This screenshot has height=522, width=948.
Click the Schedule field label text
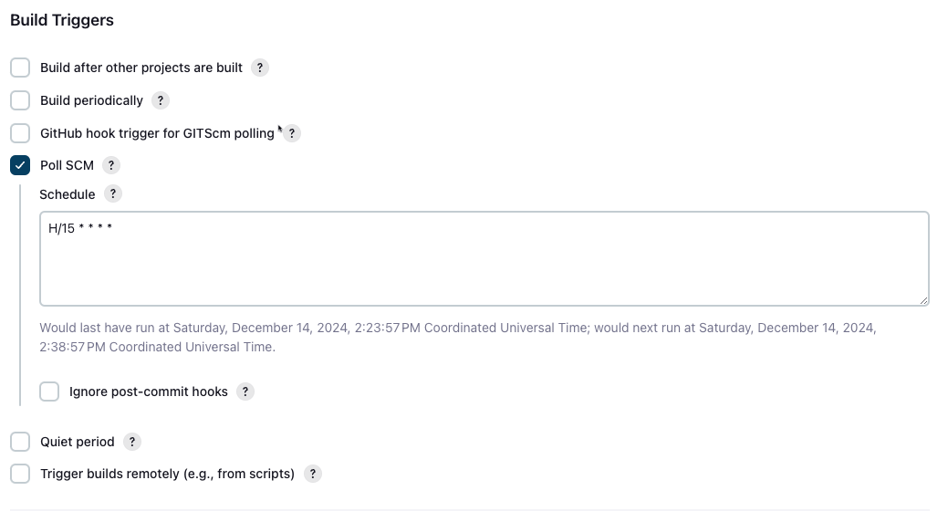point(67,194)
